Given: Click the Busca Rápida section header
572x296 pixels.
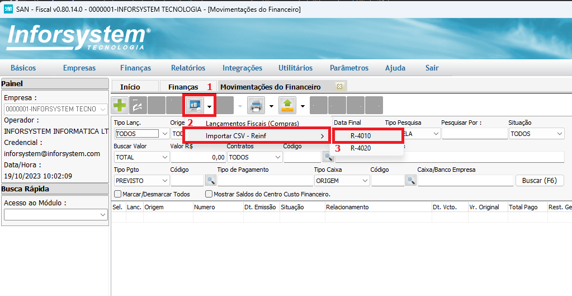Looking at the screenshot, I should coord(55,189).
